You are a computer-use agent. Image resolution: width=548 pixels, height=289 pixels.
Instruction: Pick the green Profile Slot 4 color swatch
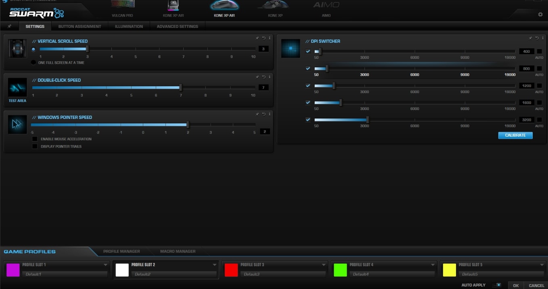click(340, 270)
